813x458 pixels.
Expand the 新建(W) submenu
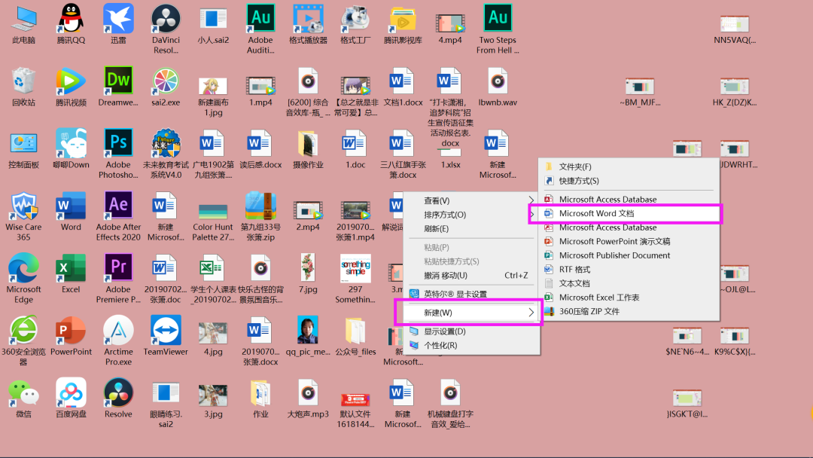click(x=468, y=313)
